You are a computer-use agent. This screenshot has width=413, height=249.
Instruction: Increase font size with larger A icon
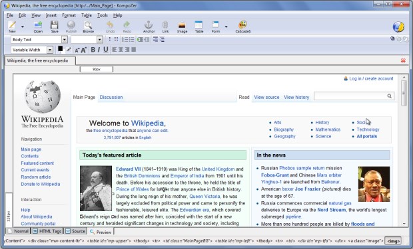[x=84, y=50]
